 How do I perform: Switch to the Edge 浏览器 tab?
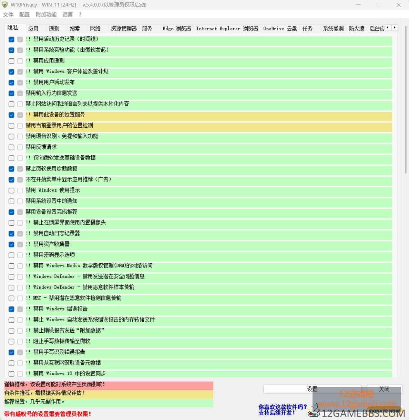pos(177,29)
